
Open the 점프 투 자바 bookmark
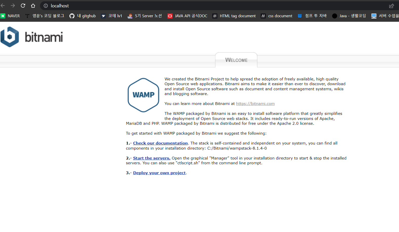click(312, 16)
